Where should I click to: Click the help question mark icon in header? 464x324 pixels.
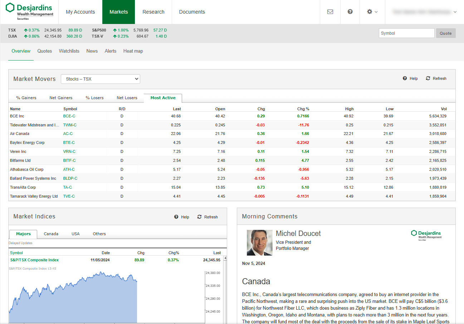coord(350,11)
